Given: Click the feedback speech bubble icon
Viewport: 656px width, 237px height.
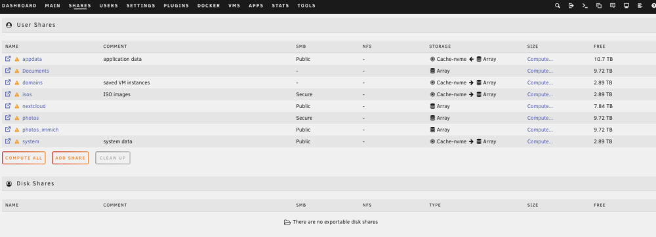Looking at the screenshot, I should [x=613, y=6].
